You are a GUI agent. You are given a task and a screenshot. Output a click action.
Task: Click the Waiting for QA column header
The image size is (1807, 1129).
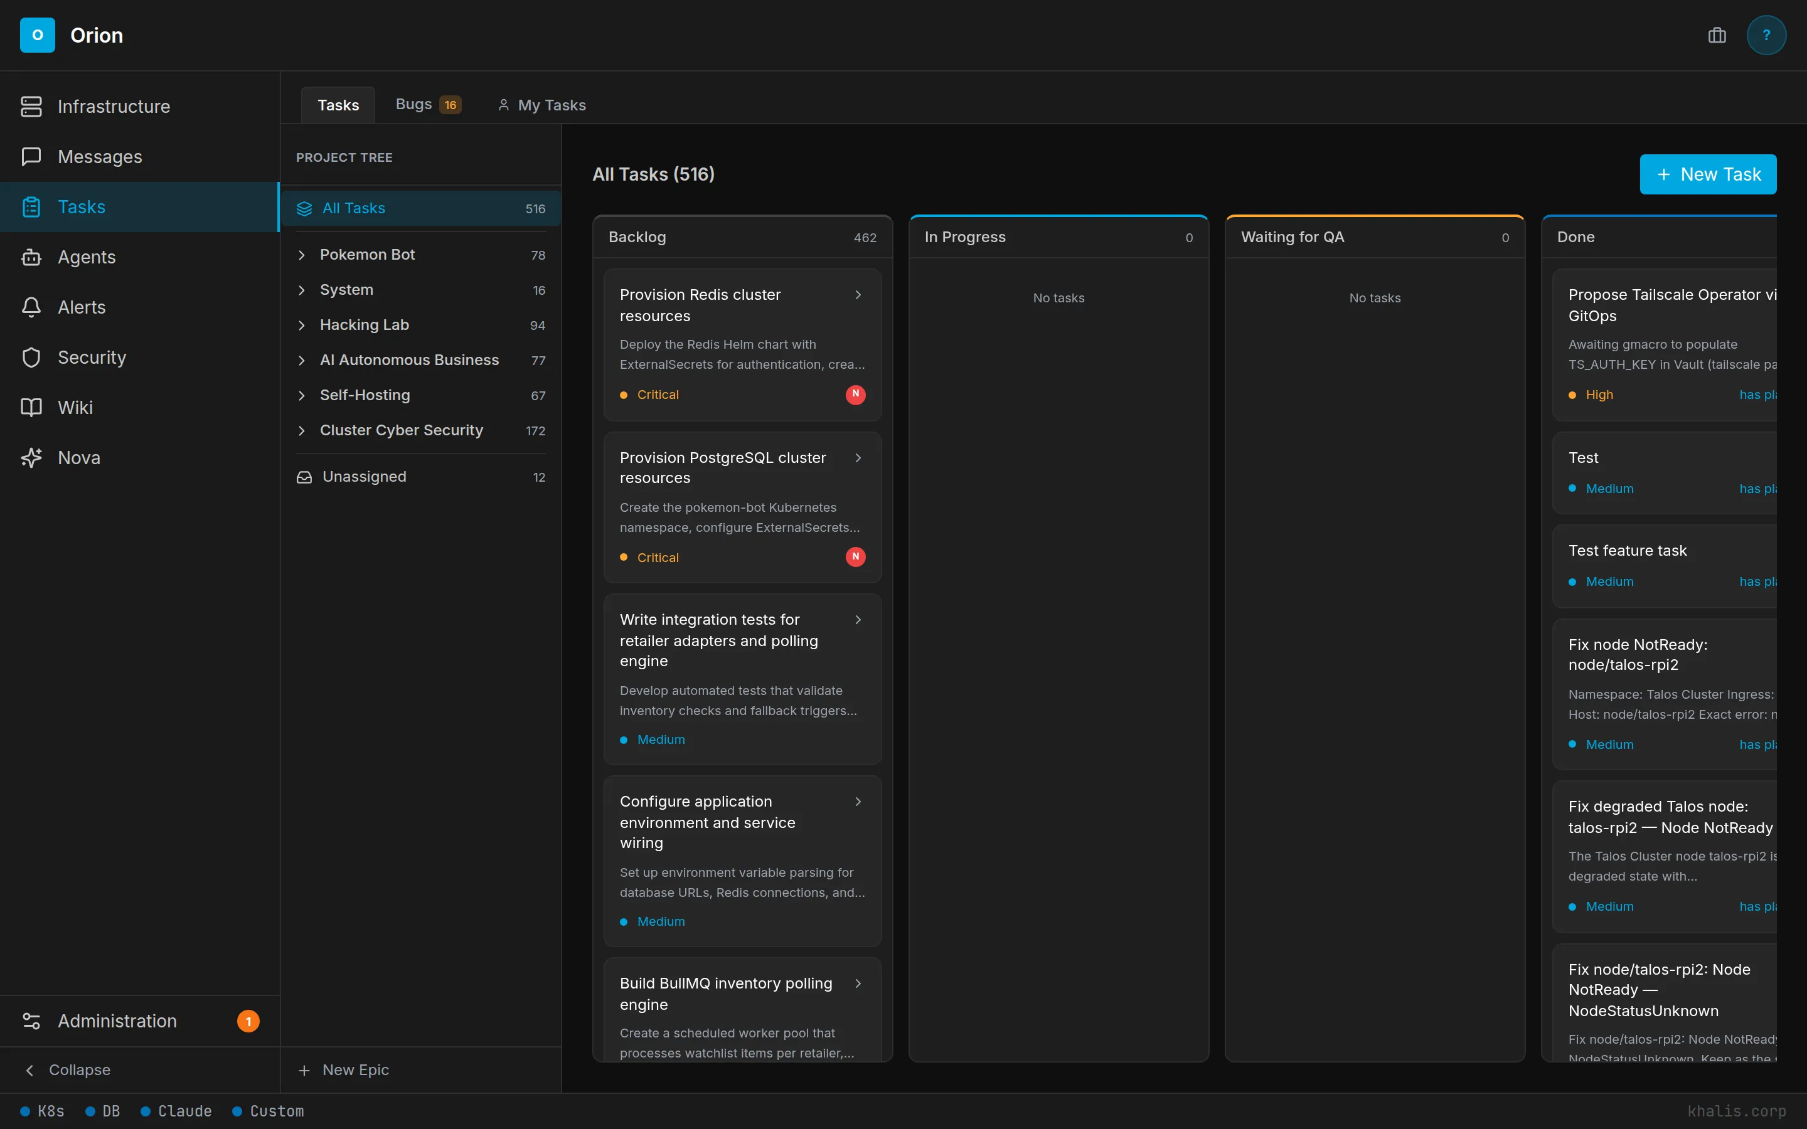point(1374,238)
